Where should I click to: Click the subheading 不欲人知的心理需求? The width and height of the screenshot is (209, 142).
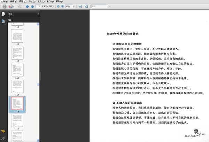tap(129, 103)
